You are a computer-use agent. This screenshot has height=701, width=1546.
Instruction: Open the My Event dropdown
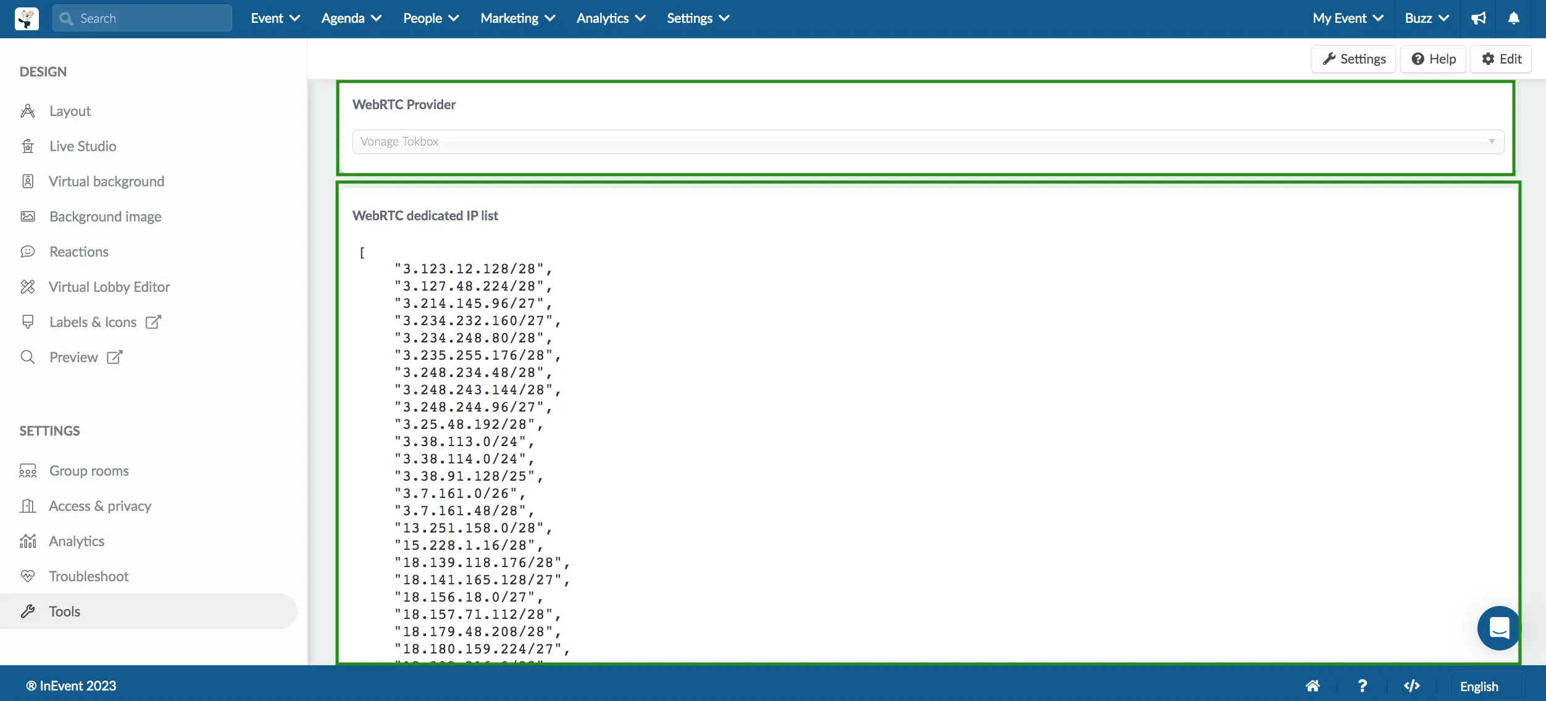[1348, 19]
